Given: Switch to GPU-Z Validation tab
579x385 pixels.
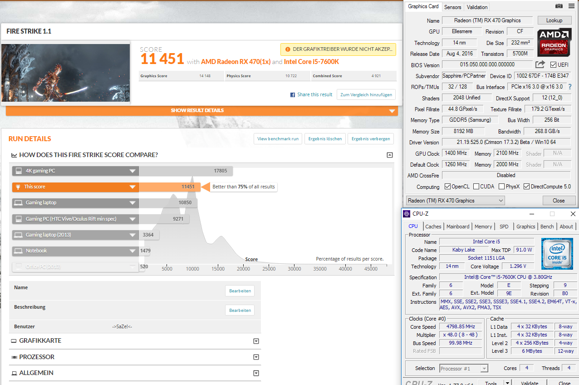Looking at the screenshot, I should pos(477,7).
